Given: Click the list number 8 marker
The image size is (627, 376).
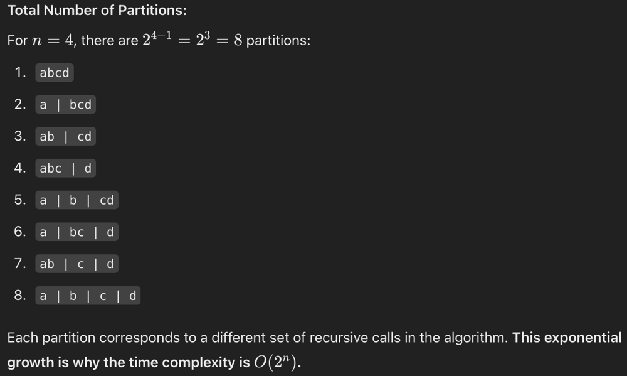Looking at the screenshot, I should click(x=20, y=296).
